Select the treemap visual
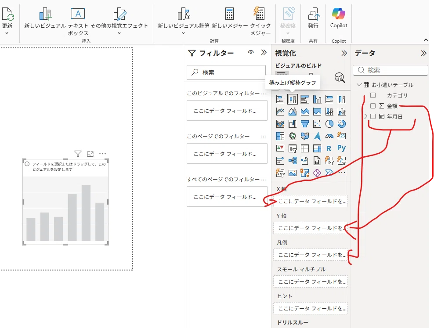 click(280, 136)
